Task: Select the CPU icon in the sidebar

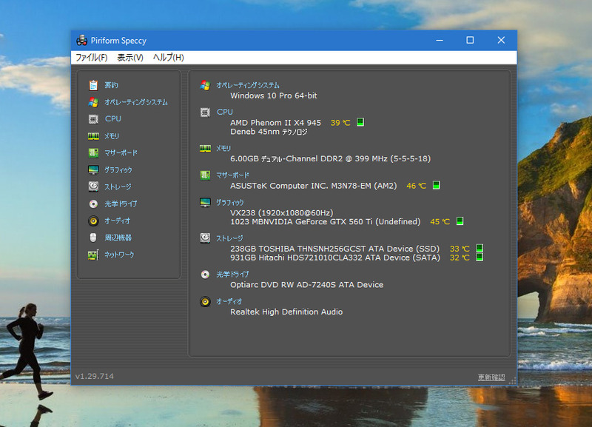Action: [93, 119]
